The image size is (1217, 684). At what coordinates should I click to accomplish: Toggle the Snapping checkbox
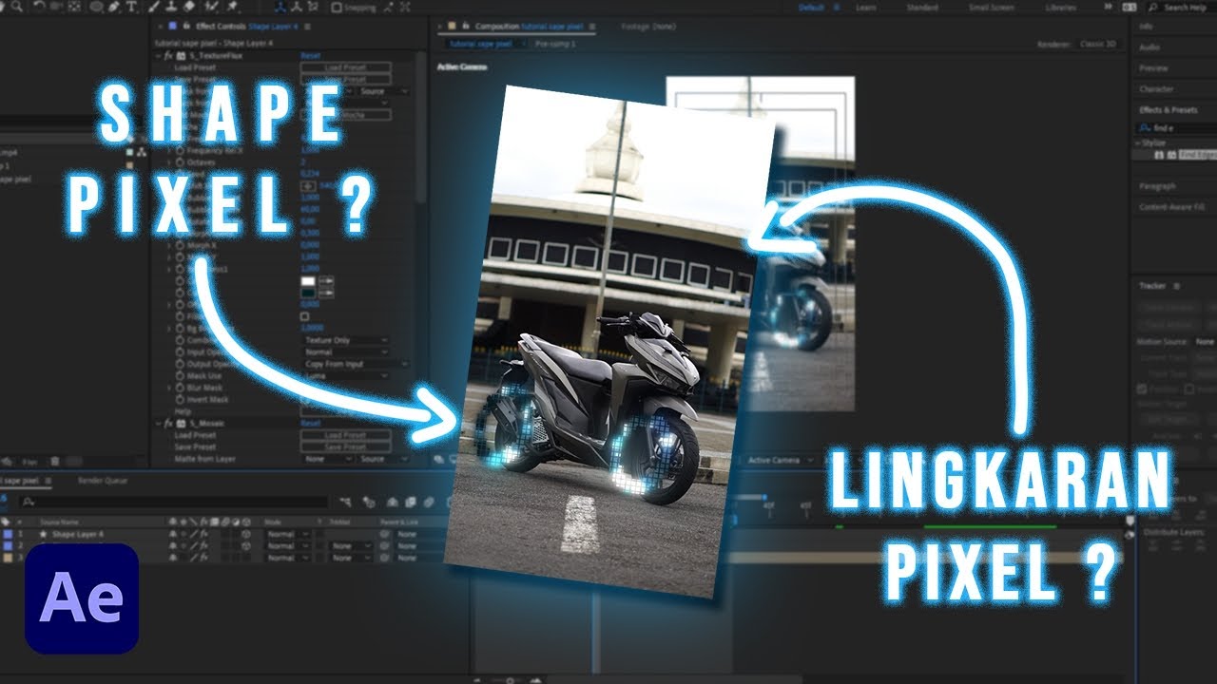pos(337,7)
